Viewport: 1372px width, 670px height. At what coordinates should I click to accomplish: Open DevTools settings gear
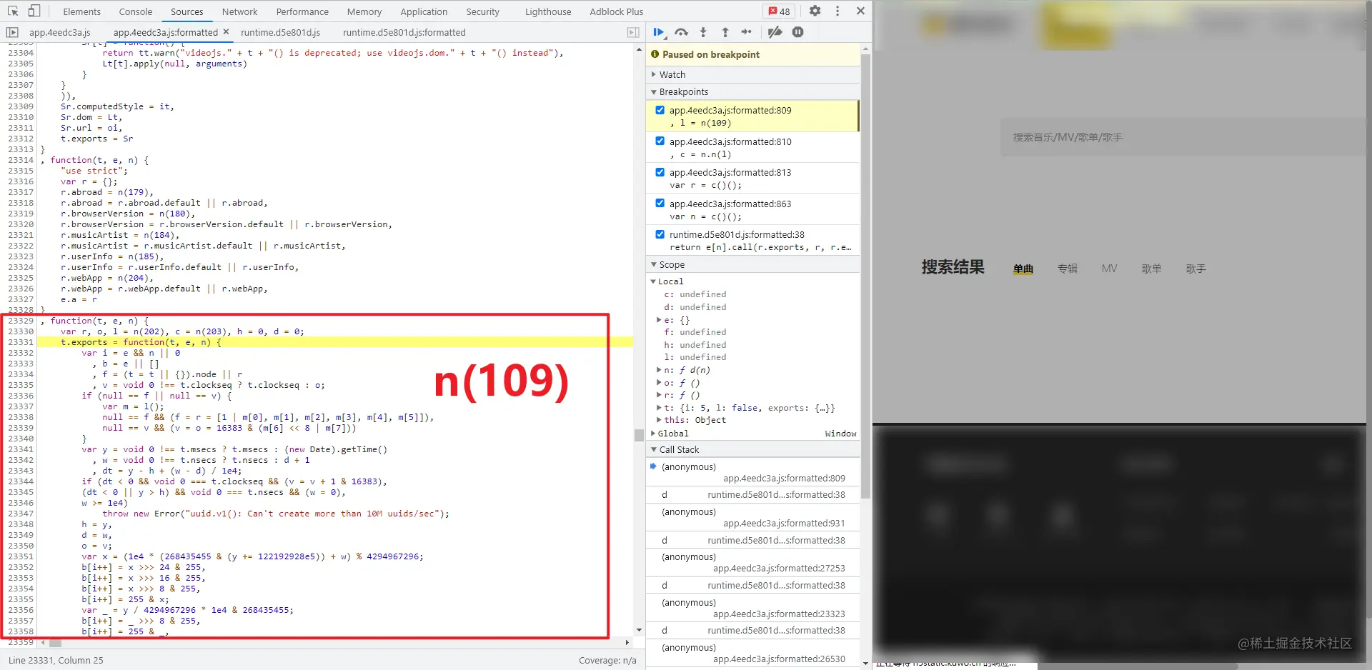pyautogui.click(x=815, y=11)
